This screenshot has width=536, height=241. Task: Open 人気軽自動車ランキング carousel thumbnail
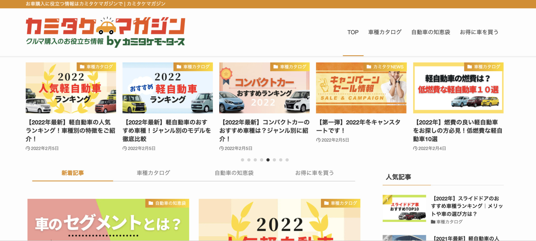(x=71, y=88)
